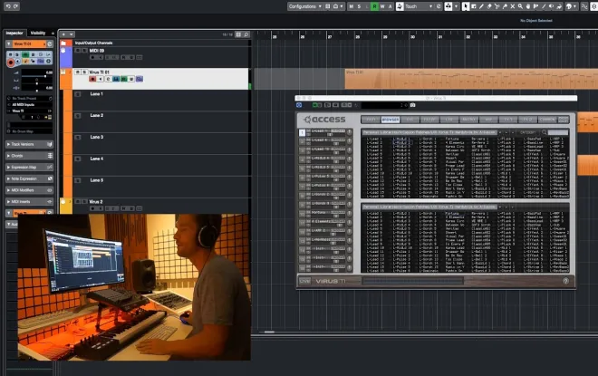Open the tab just left of COMMON in Virus TI
Image resolution: width=598 pixels, height=376 pixels.
point(527,120)
